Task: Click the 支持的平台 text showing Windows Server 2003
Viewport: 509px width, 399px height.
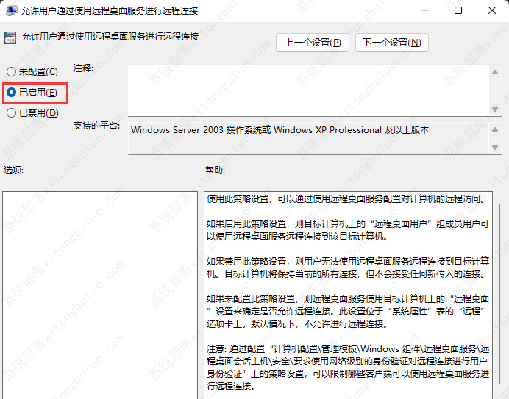Action: [x=280, y=130]
